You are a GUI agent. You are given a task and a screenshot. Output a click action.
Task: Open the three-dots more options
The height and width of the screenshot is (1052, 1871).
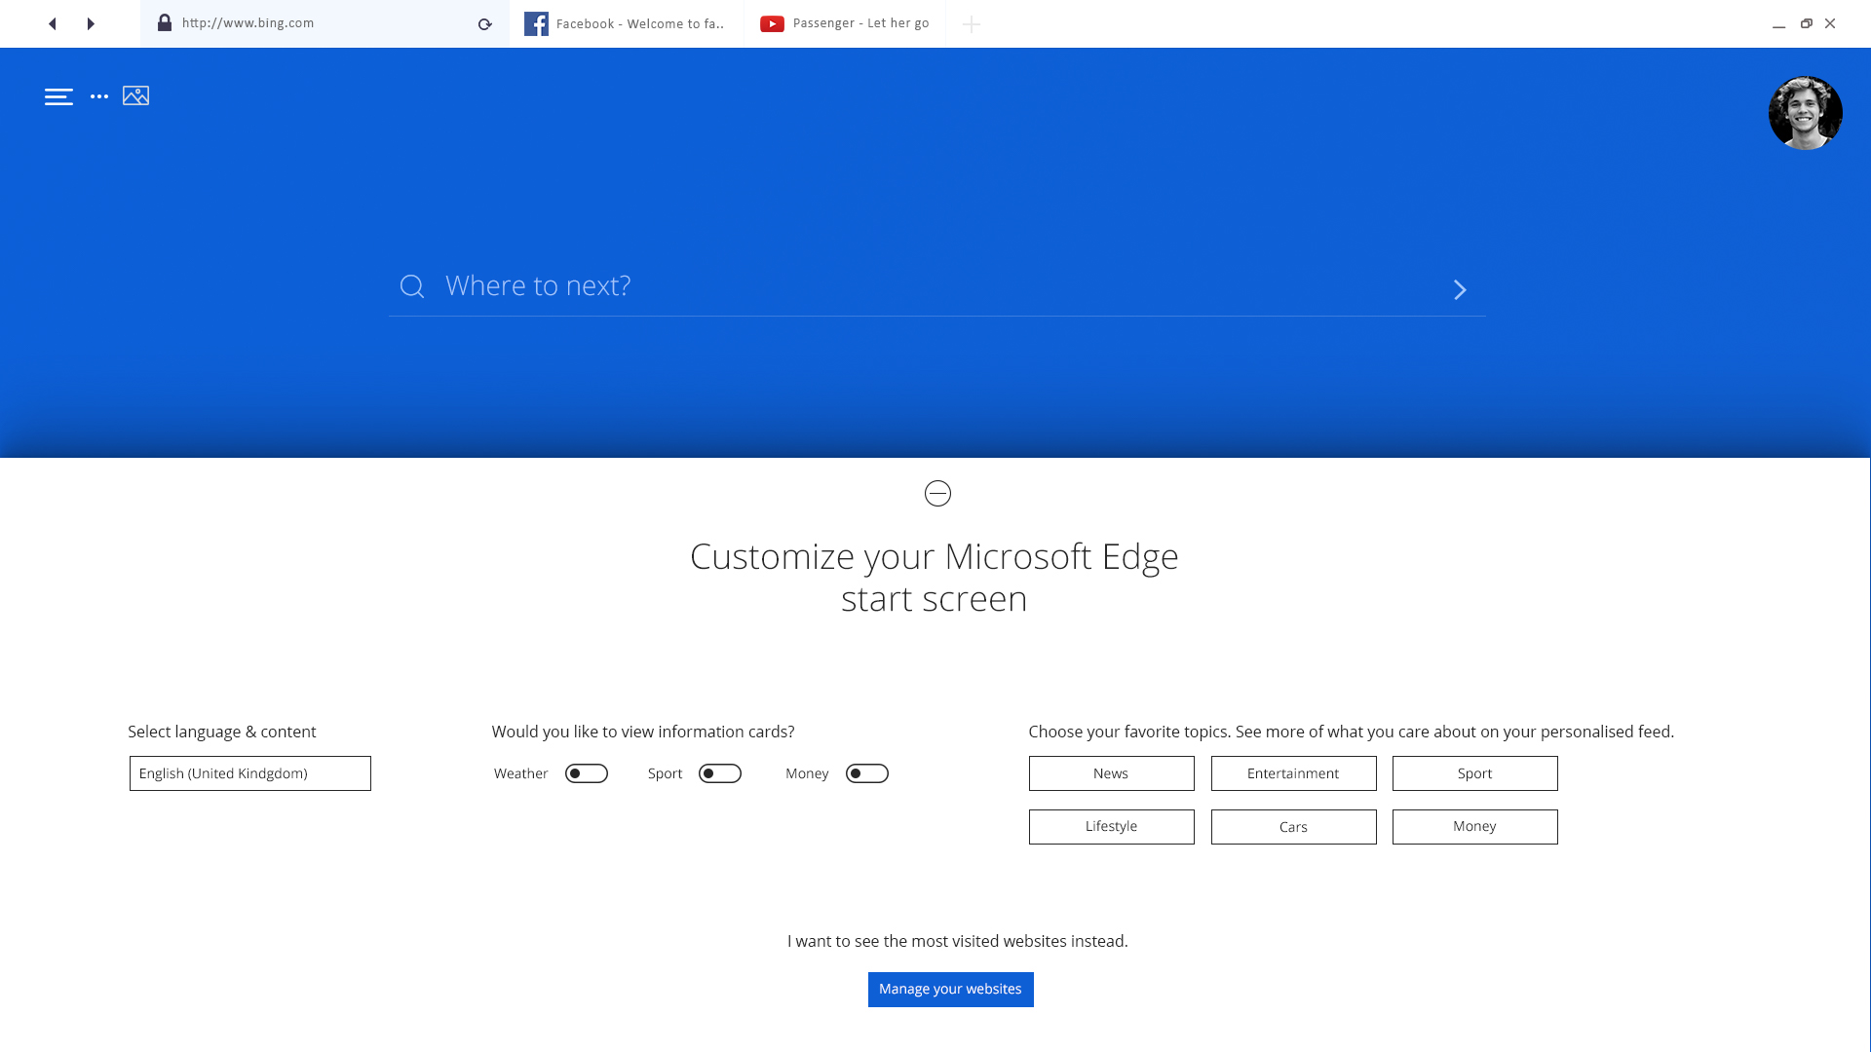coord(99,96)
